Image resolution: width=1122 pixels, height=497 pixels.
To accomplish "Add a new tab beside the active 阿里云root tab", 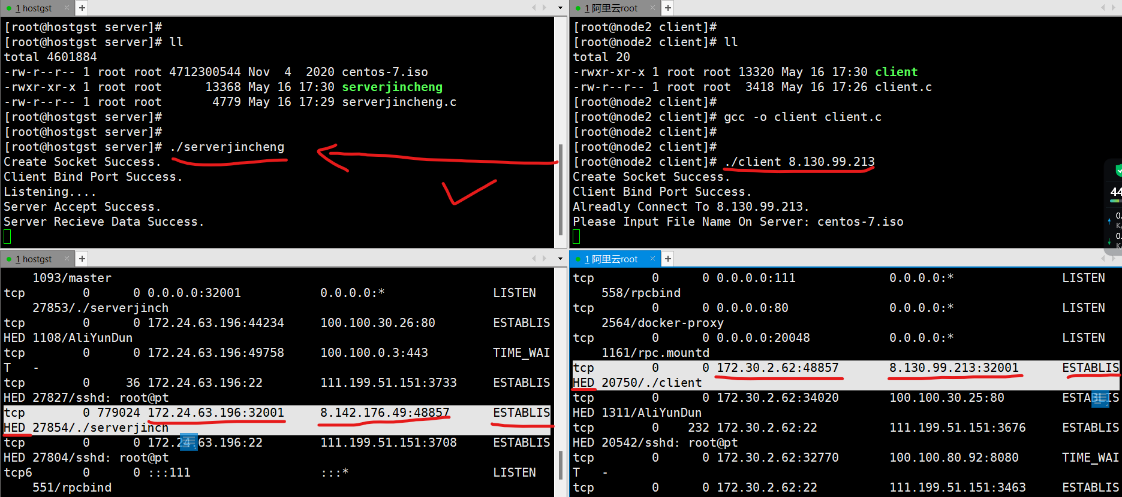I will pos(667,259).
